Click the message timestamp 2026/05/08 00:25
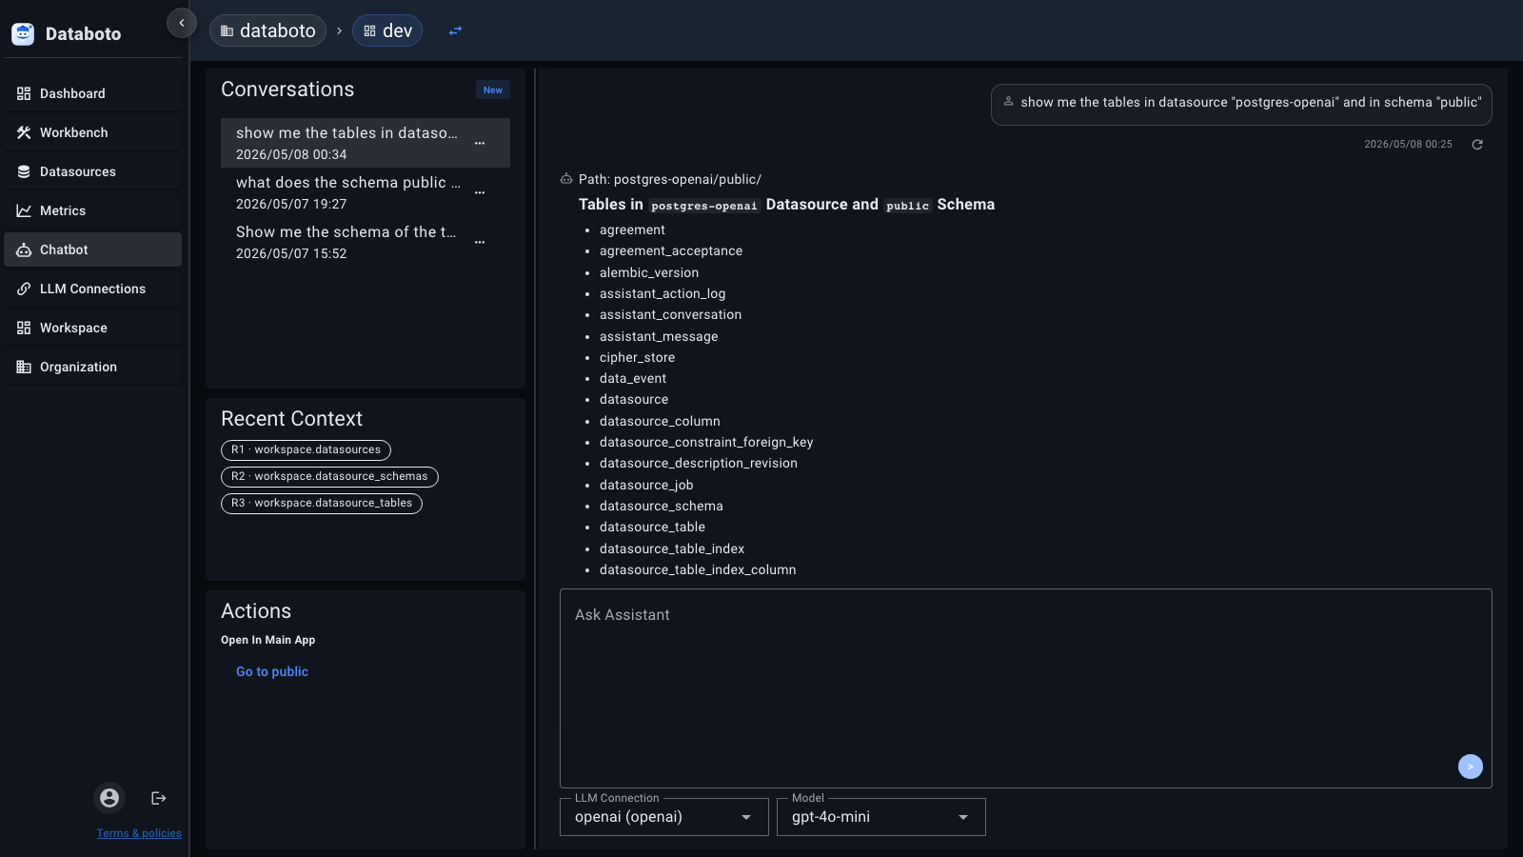The height and width of the screenshot is (857, 1523). pos(1408,145)
